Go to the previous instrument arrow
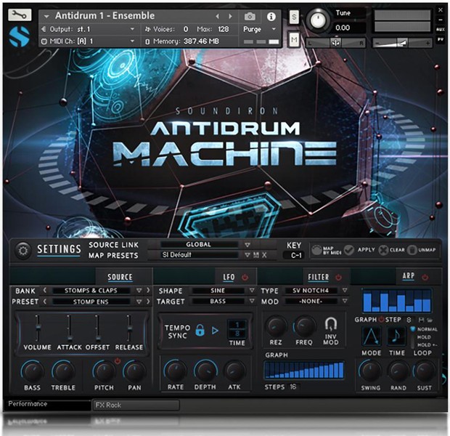The height and width of the screenshot is (436, 450). (x=217, y=17)
